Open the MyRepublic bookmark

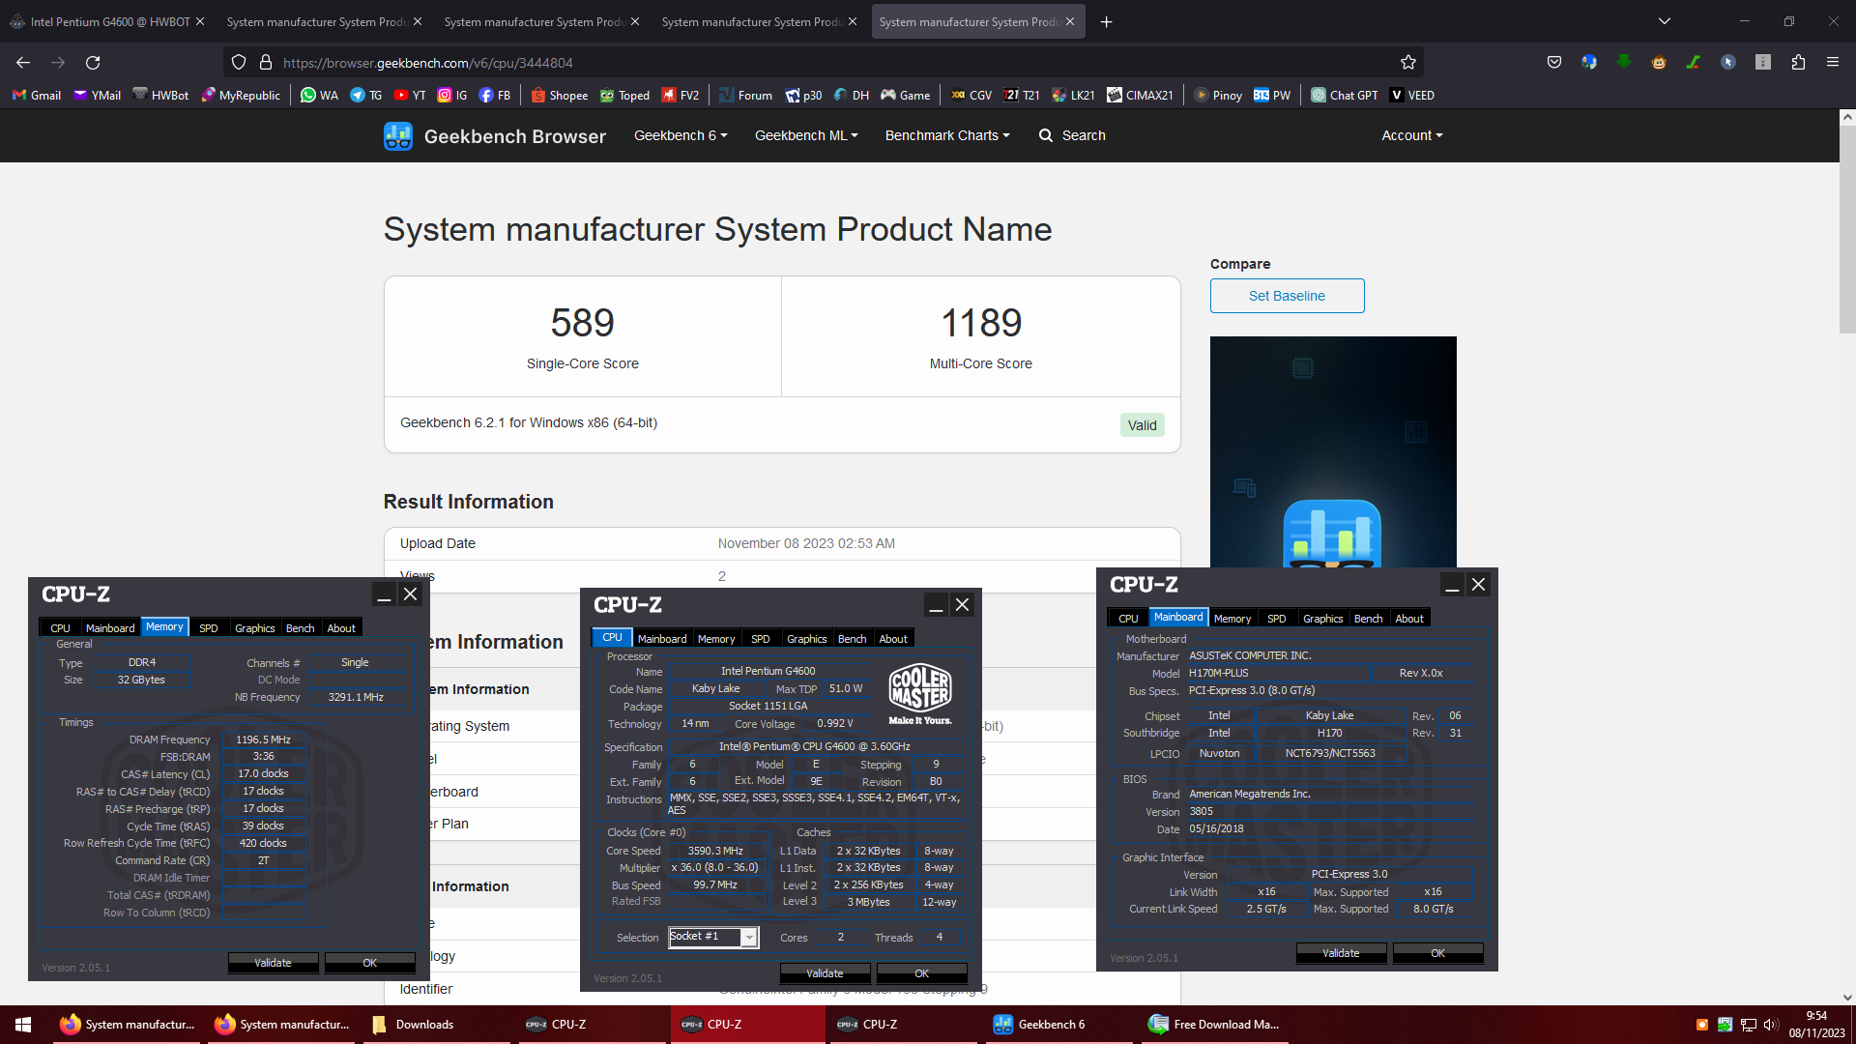click(x=240, y=95)
